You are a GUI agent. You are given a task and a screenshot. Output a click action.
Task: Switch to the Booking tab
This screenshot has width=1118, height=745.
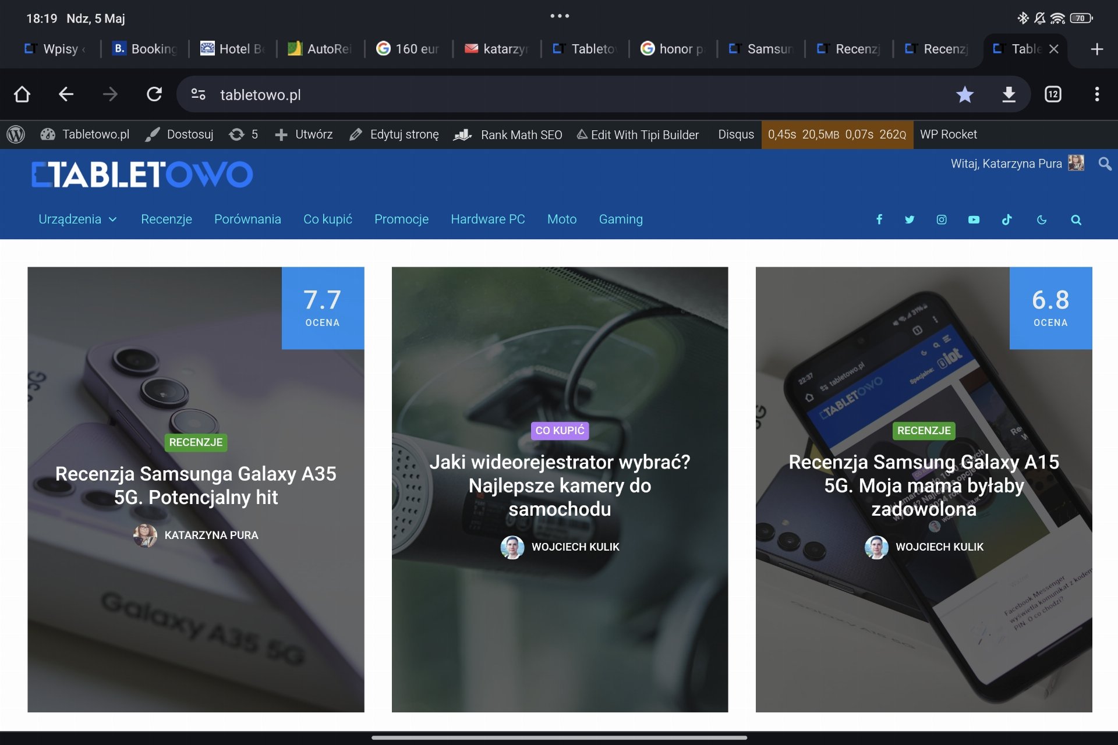point(144,49)
